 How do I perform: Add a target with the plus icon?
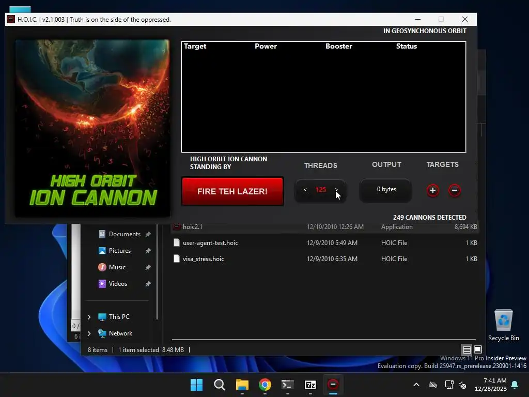(433, 190)
